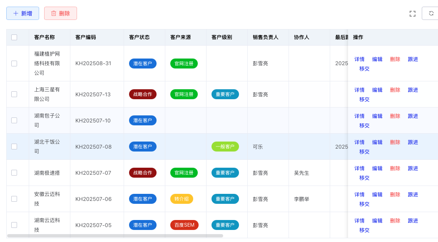
Task: Click the 一般客户 level tag
Action: [x=225, y=147]
